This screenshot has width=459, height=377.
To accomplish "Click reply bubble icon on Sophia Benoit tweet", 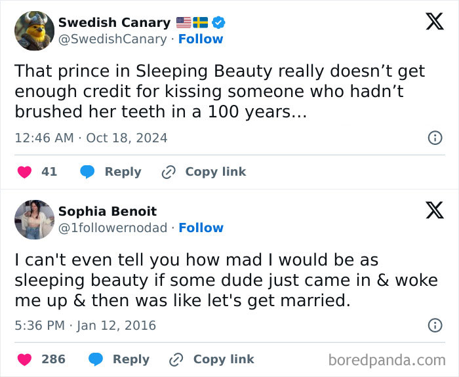I will [x=95, y=359].
